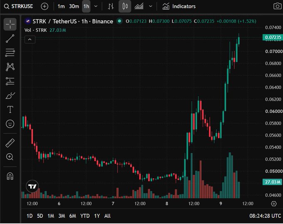Open timezone menu at 08:24:28 UTC
Image resolution: width=283 pixels, height=224 pixels.
[265, 216]
